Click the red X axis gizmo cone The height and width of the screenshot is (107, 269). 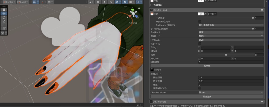pos(130,16)
